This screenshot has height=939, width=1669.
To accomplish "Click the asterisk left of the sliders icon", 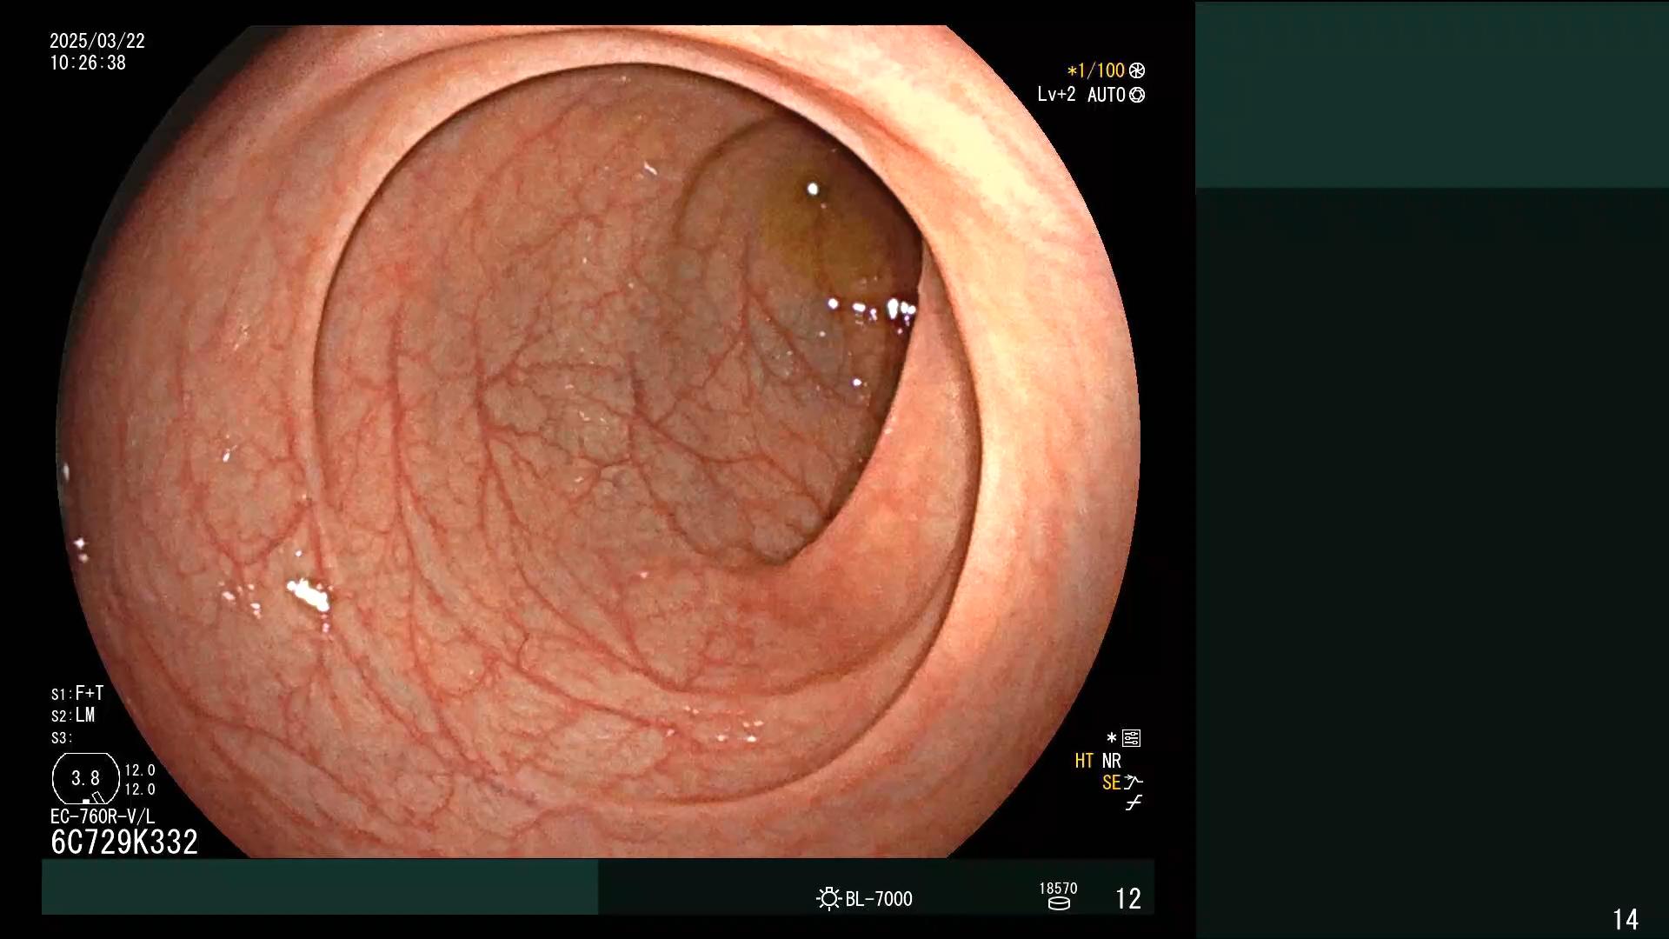I will pos(1111,738).
